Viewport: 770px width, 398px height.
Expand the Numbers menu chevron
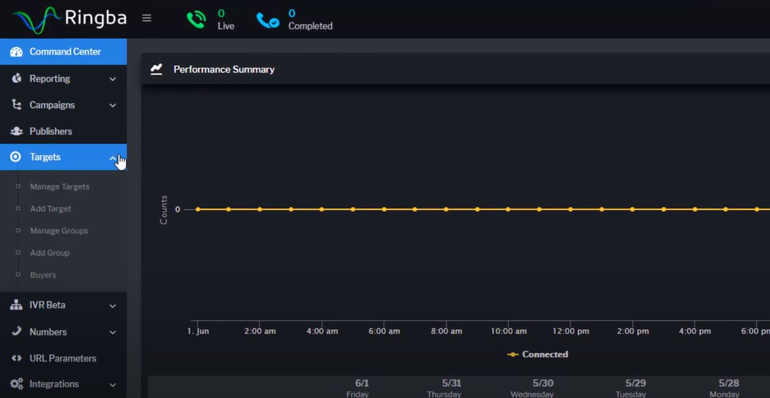[x=113, y=332]
